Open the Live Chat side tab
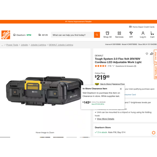 point(156,57)
